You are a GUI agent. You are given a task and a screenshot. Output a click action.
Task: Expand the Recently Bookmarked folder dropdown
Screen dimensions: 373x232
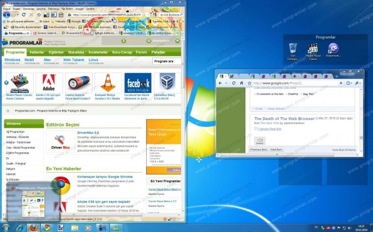click(42, 27)
